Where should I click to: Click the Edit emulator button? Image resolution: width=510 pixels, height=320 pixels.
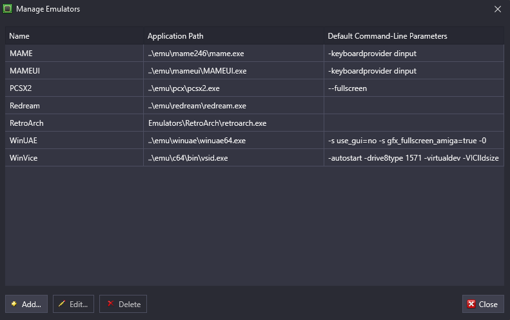coord(74,304)
